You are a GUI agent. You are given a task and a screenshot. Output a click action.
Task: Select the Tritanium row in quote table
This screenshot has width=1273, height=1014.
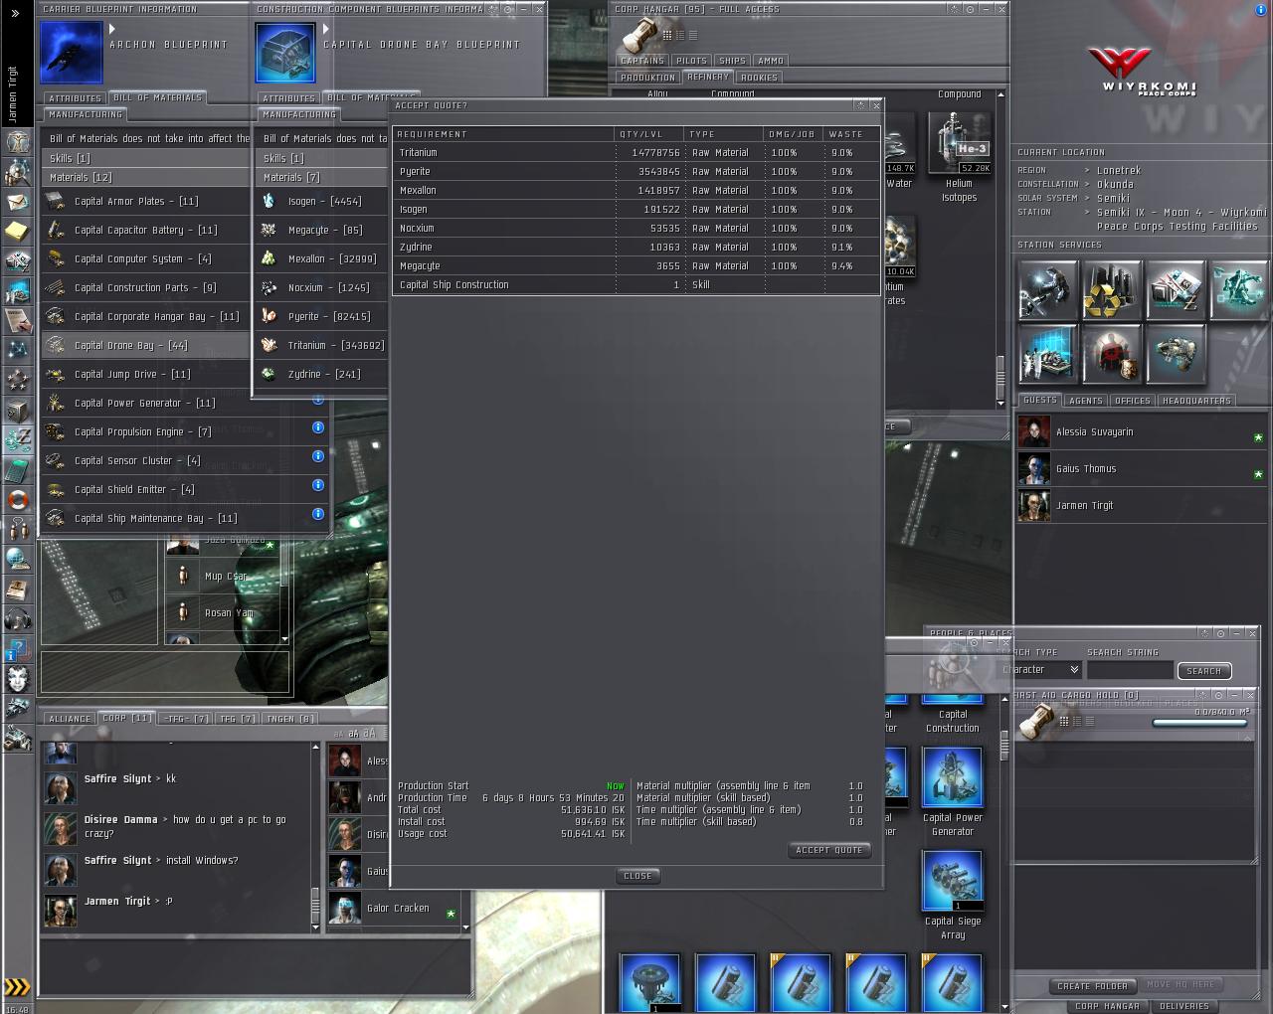636,152
